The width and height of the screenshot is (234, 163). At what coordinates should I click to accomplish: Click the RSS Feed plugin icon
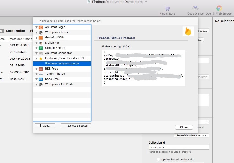[41, 69]
